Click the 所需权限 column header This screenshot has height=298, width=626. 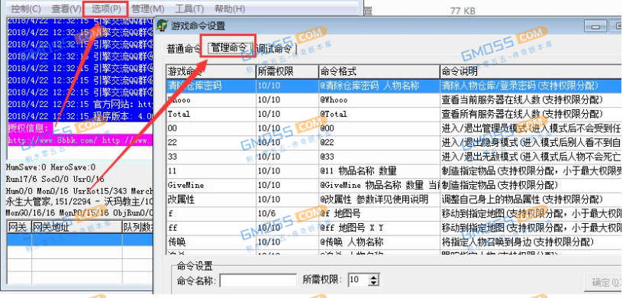click(x=287, y=72)
